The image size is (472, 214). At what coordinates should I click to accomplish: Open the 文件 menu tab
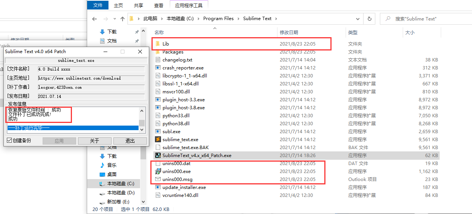coord(98,5)
